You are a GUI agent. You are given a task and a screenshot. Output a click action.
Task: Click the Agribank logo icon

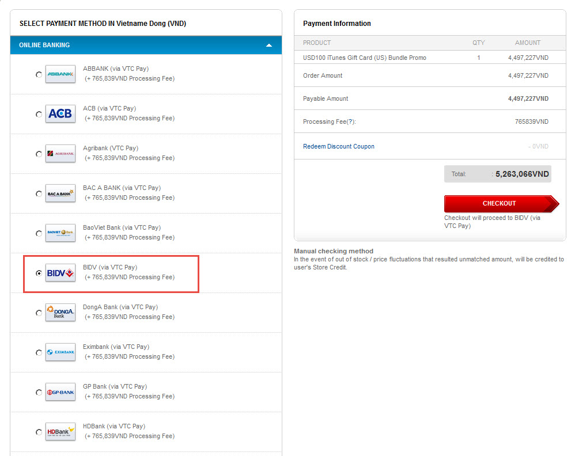[x=60, y=154]
